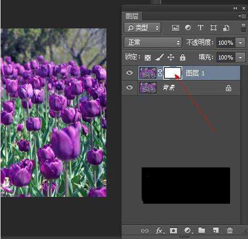Screen dimensions: 248x239
Task: Lock image pixels brush icon
Action: (160, 57)
